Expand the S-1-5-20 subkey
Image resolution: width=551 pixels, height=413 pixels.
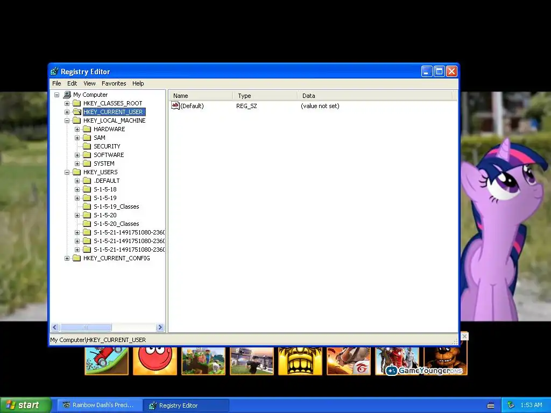(x=77, y=215)
